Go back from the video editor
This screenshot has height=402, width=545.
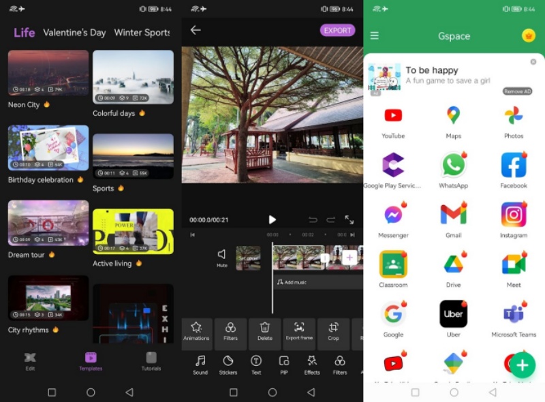tap(196, 30)
